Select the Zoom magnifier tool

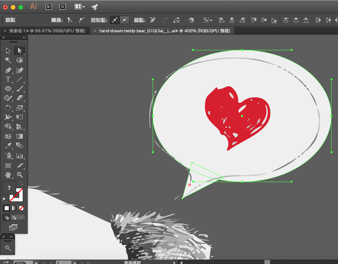pos(20,175)
